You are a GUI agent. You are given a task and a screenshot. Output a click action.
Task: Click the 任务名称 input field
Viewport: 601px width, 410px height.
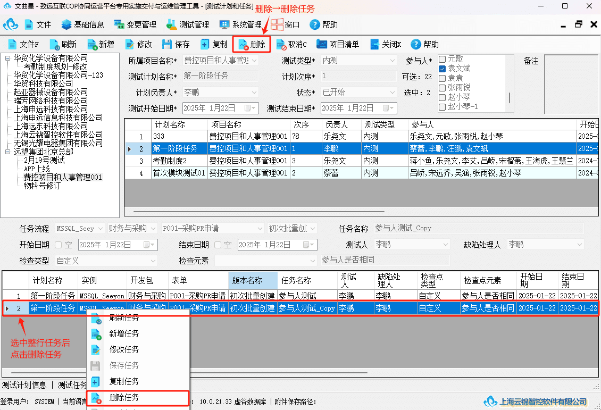tap(479, 228)
